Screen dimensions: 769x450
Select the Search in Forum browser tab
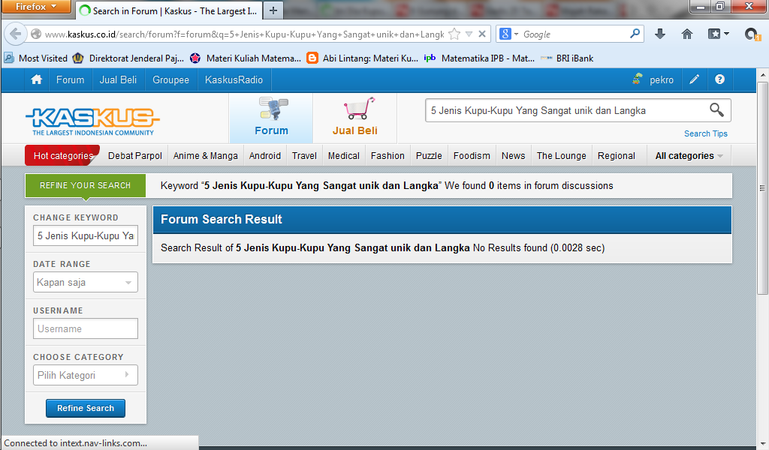[169, 10]
